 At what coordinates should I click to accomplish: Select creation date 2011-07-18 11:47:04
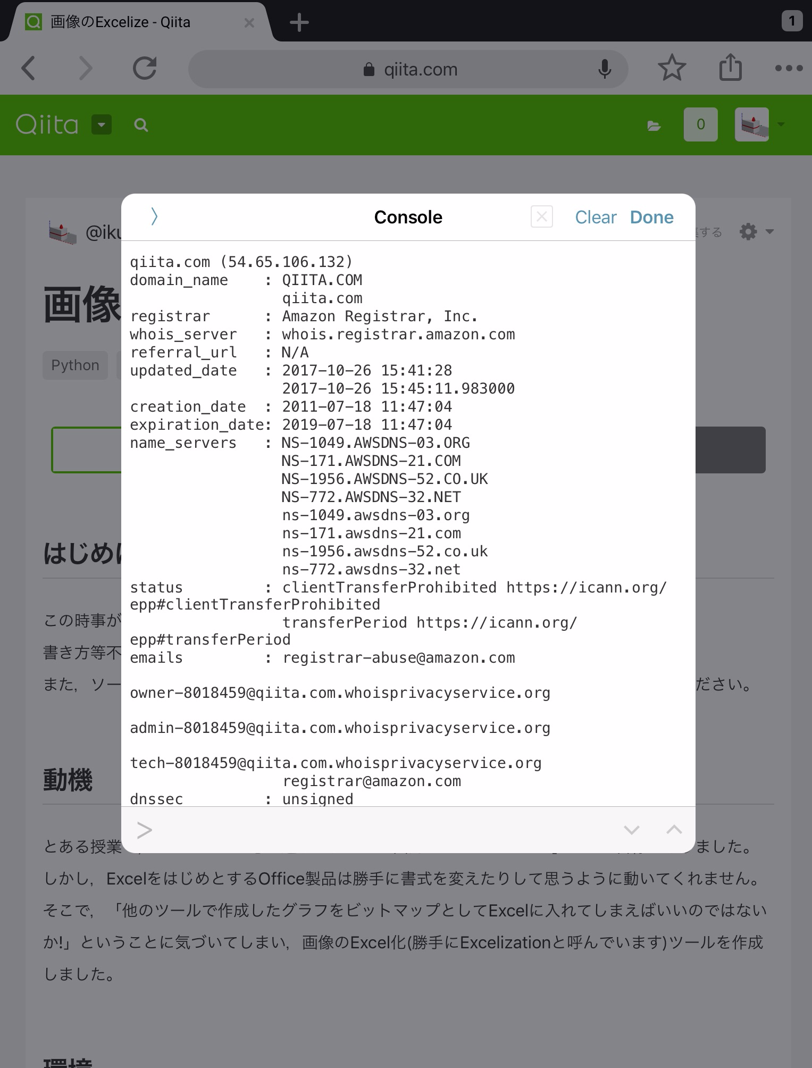(367, 407)
